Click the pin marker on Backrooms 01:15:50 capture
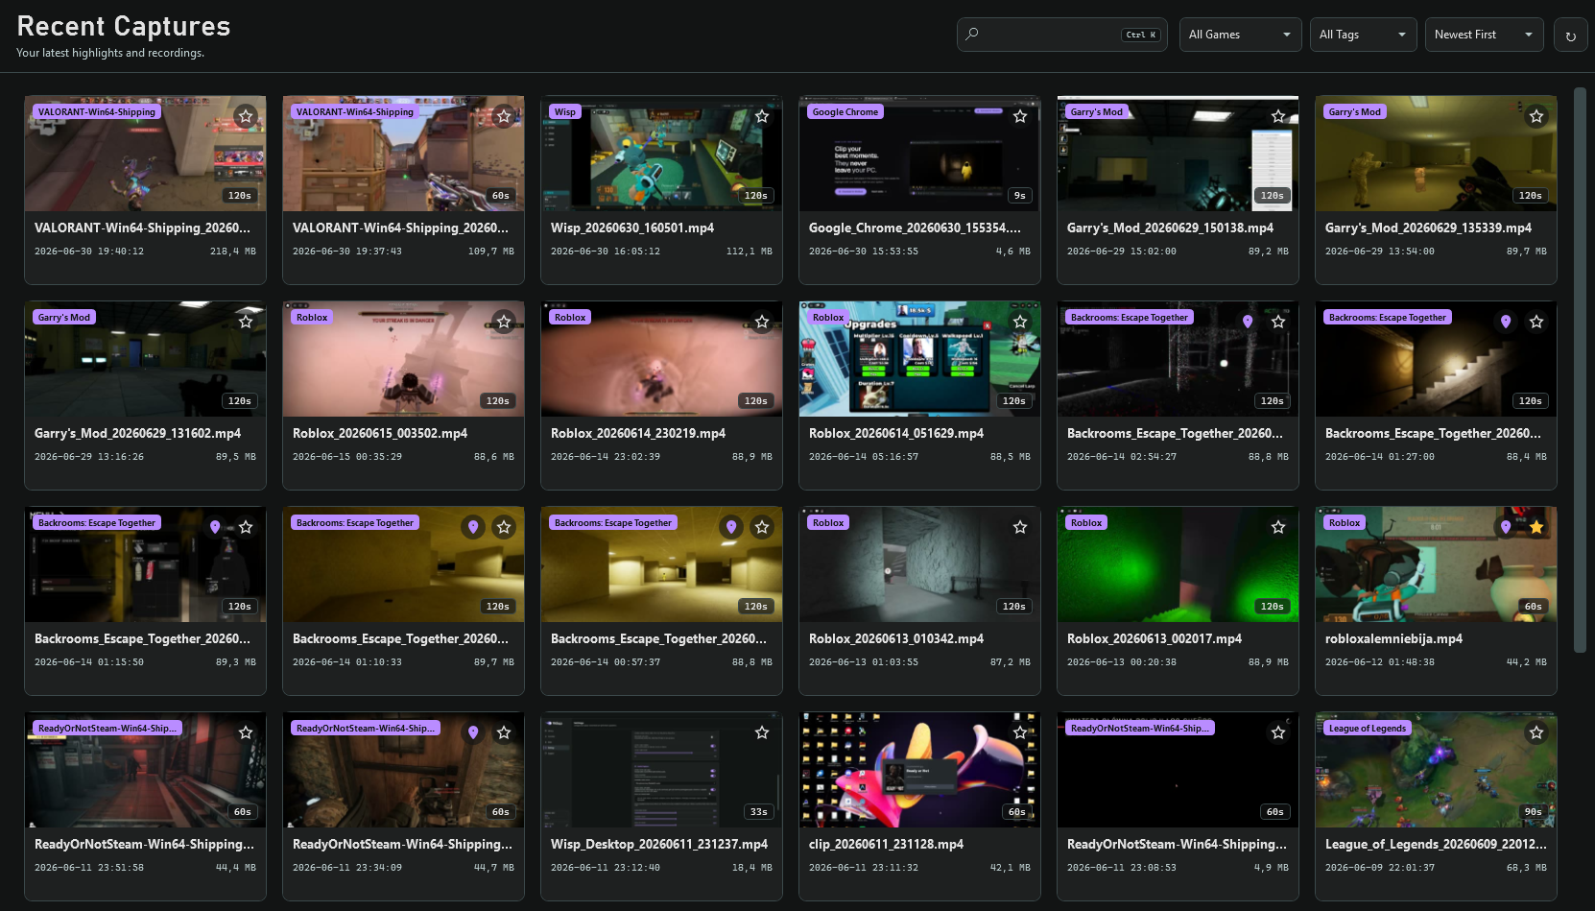 (x=215, y=527)
